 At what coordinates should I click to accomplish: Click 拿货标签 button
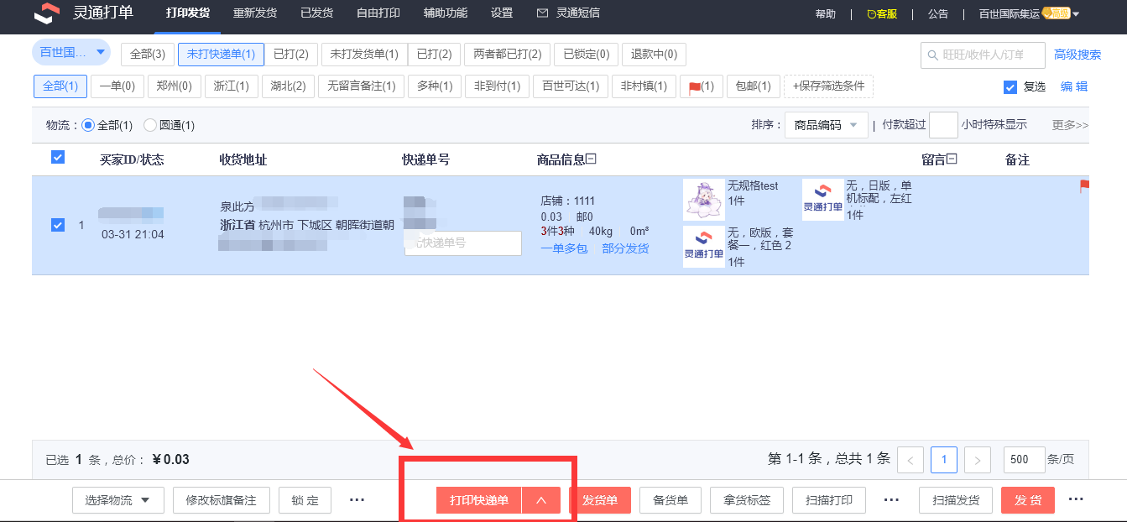tap(747, 500)
